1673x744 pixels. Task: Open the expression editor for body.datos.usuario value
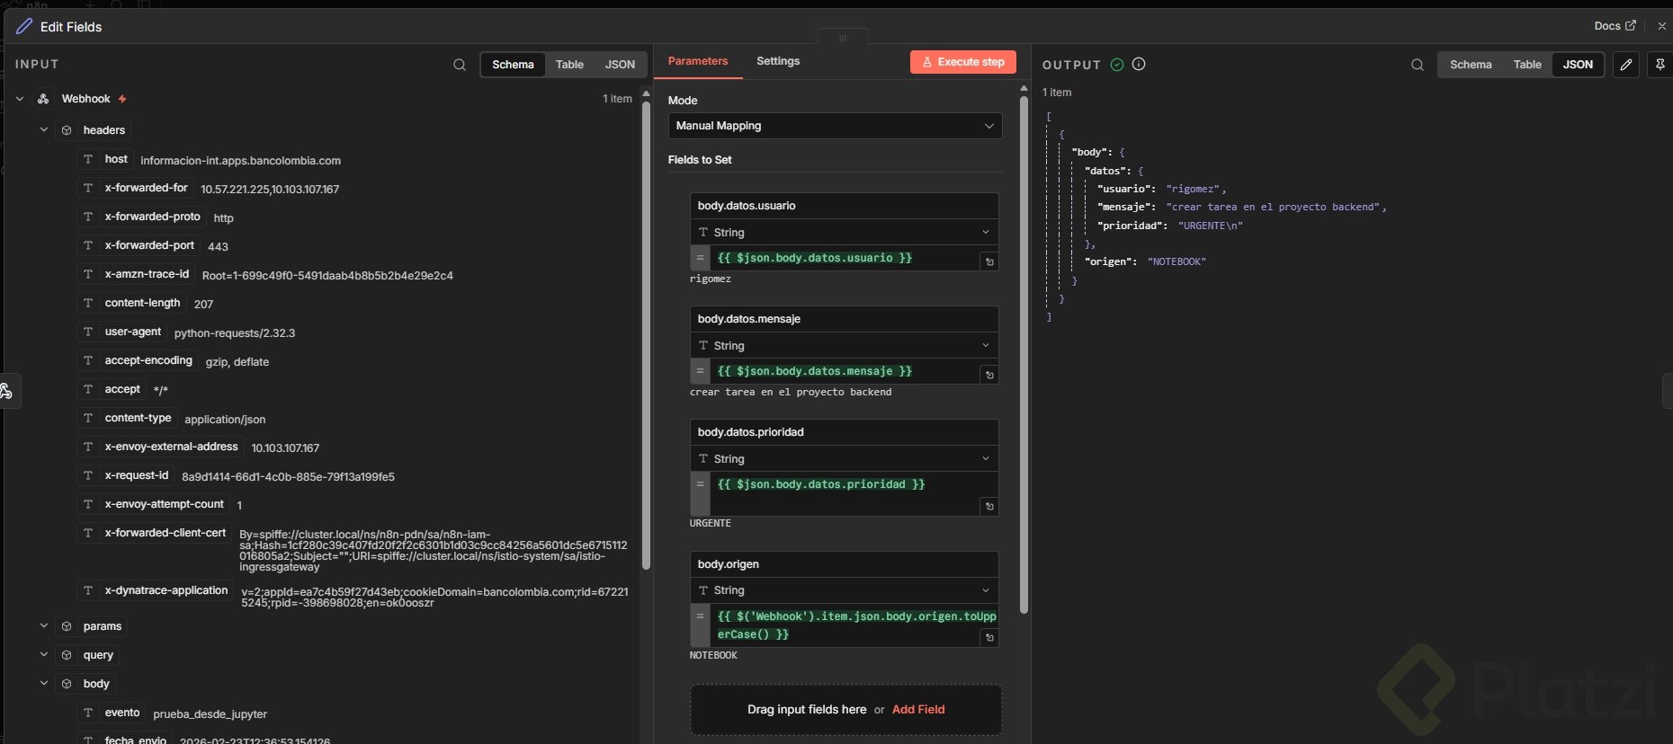989,261
